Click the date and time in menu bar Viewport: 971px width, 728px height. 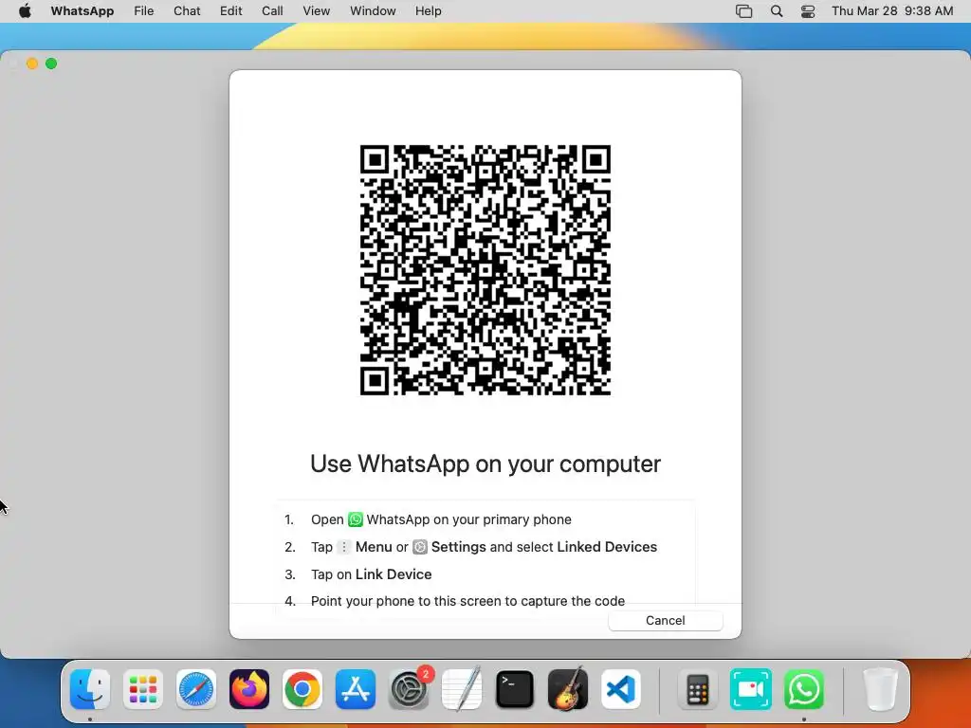[892, 11]
